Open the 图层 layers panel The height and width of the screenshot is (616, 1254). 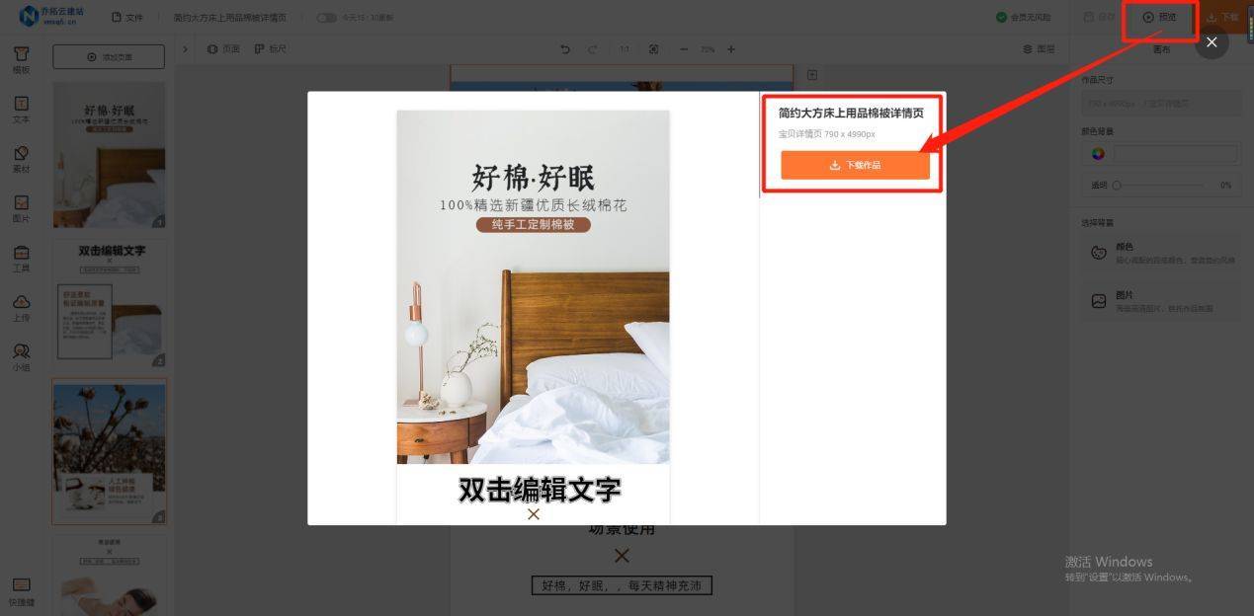(x=1039, y=49)
